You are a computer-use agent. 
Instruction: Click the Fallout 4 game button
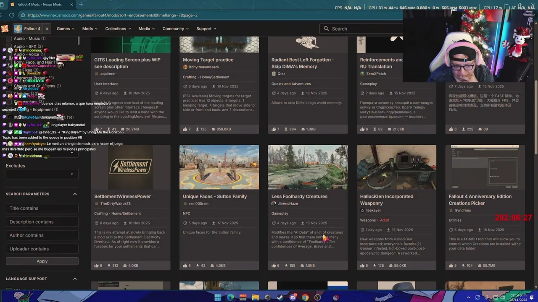click(x=27, y=29)
